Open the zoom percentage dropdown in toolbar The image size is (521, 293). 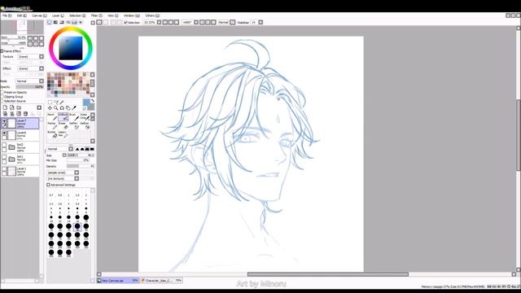(159, 22)
